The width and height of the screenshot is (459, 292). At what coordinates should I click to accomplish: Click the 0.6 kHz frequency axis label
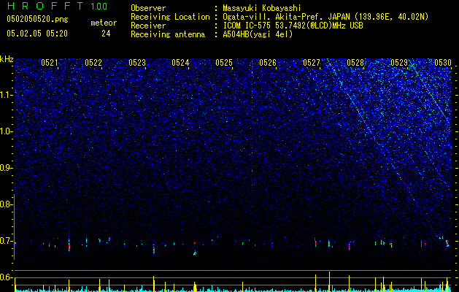click(7, 277)
